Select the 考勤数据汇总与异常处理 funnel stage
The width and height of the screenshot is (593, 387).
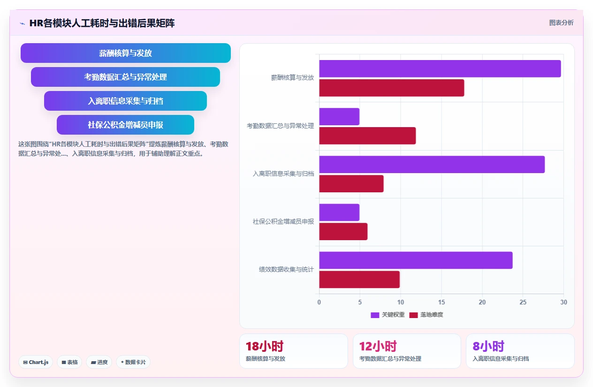pyautogui.click(x=126, y=77)
